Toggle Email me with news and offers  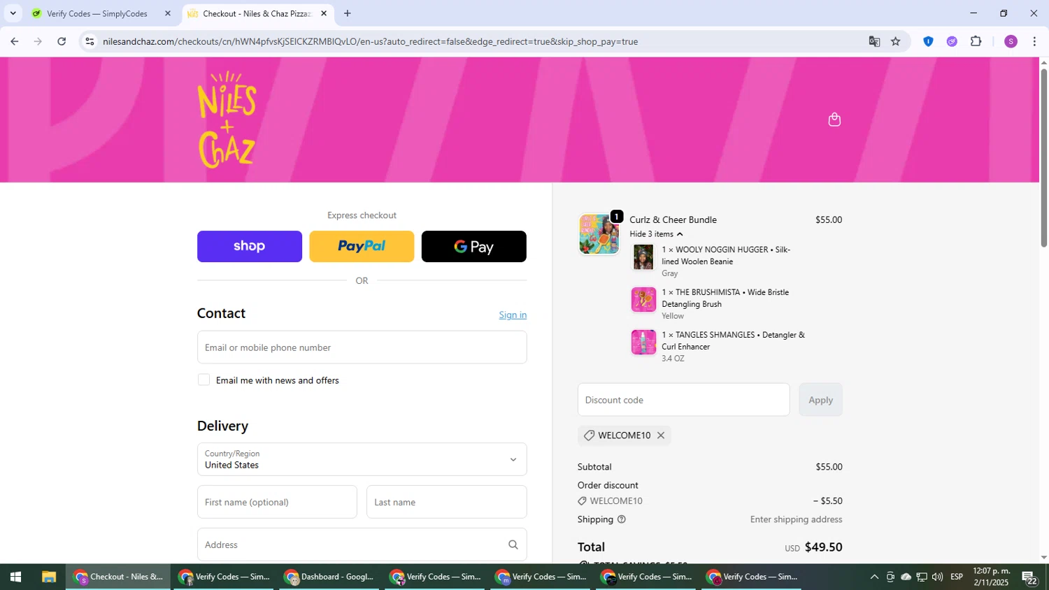(x=204, y=380)
